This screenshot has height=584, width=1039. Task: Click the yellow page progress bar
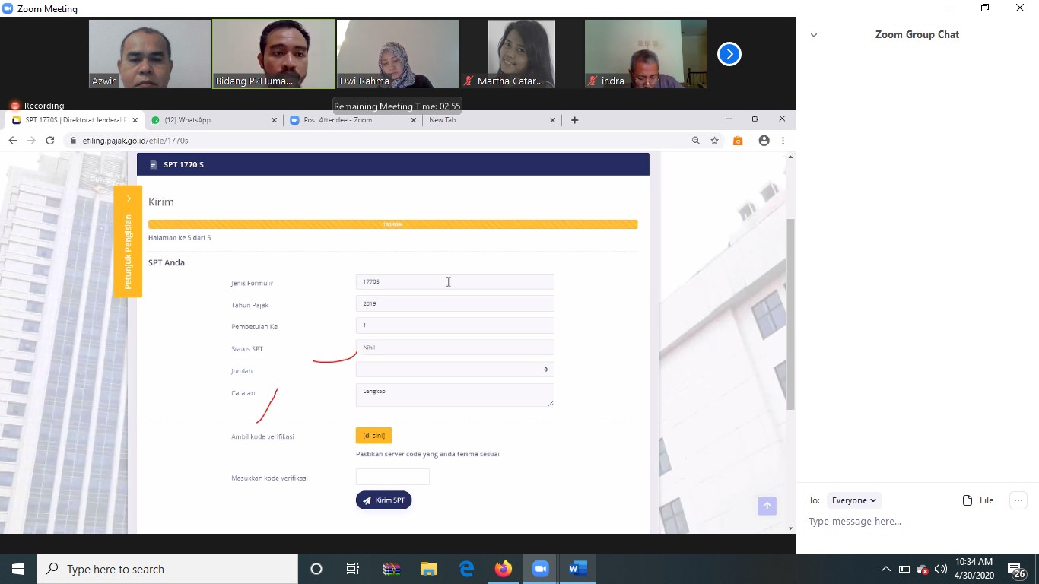[392, 224]
